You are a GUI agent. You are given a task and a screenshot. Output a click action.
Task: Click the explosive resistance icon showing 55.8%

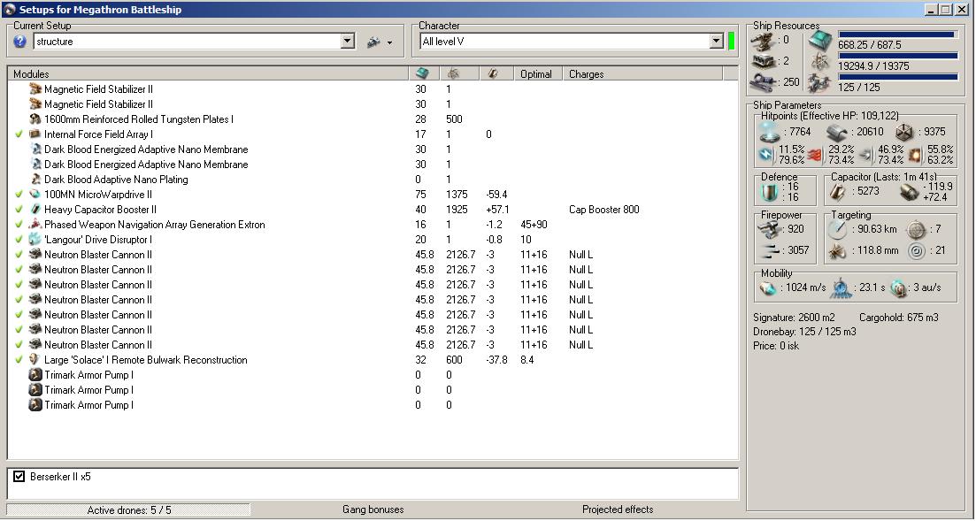[915, 155]
